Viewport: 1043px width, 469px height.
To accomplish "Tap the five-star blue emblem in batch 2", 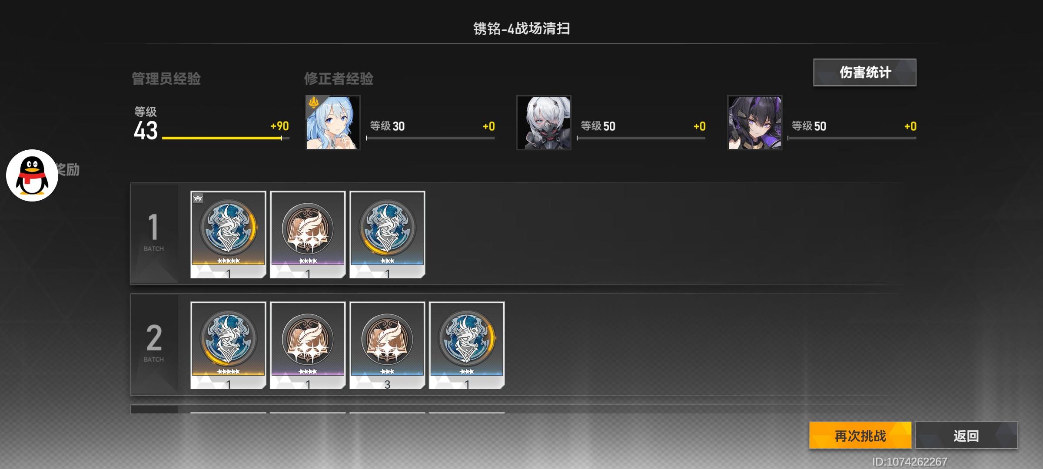I will (x=228, y=345).
